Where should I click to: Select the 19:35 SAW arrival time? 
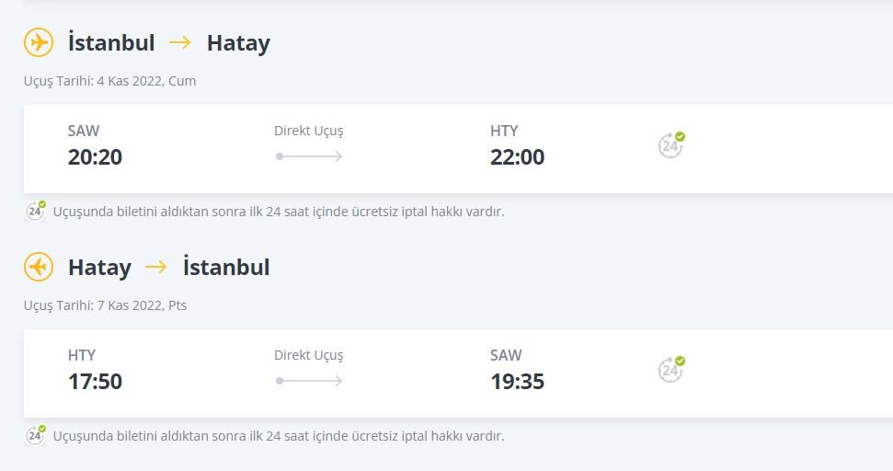(x=517, y=381)
